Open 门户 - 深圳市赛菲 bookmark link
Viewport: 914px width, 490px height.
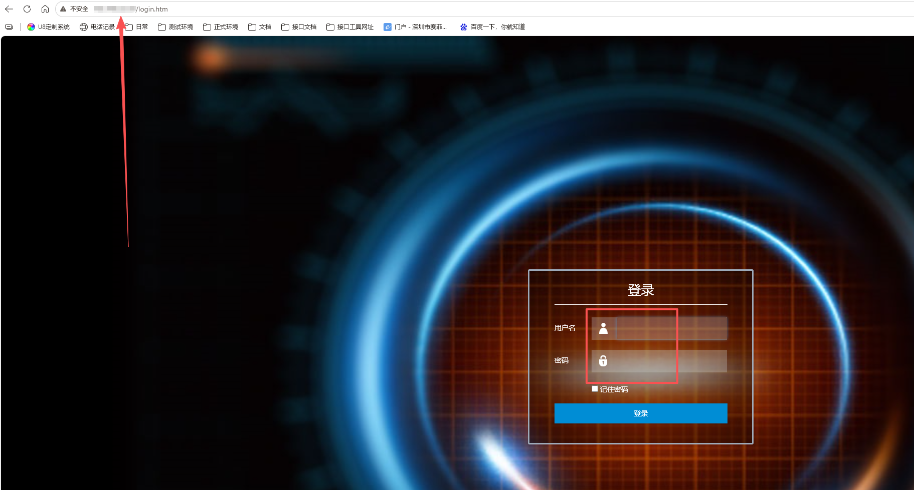(x=415, y=27)
